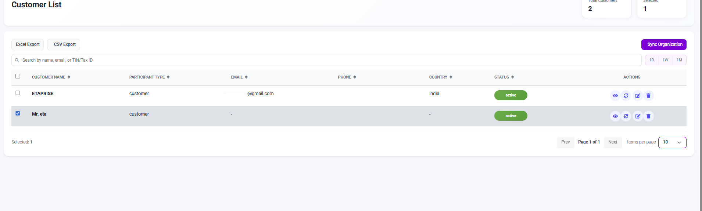This screenshot has height=211, width=702.
Task: Sort by Participant Type column arrows
Action: tap(168, 77)
